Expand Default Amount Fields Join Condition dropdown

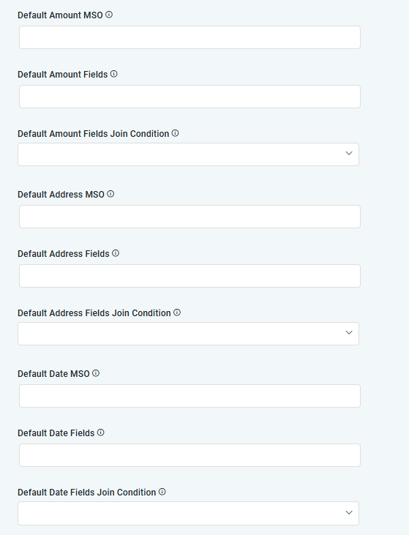pyautogui.click(x=188, y=154)
